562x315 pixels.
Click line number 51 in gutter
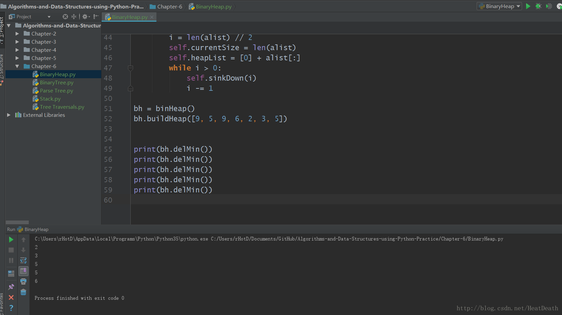click(x=108, y=109)
